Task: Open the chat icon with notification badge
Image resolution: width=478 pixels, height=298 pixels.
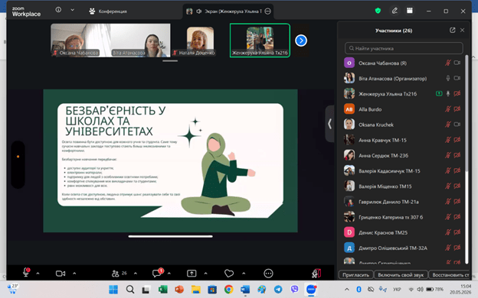Action: pos(158,273)
